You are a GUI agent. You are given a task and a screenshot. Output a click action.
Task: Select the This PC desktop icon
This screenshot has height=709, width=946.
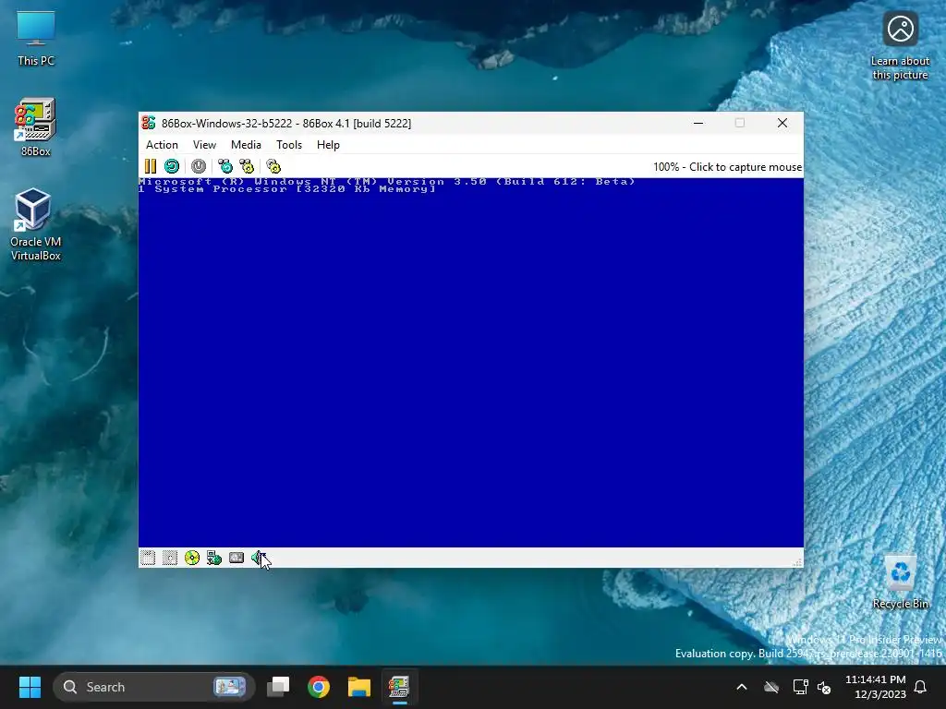pyautogui.click(x=36, y=39)
